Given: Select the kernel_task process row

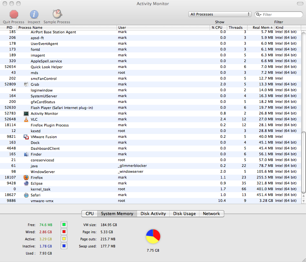Looking at the screenshot, I should [151, 189].
